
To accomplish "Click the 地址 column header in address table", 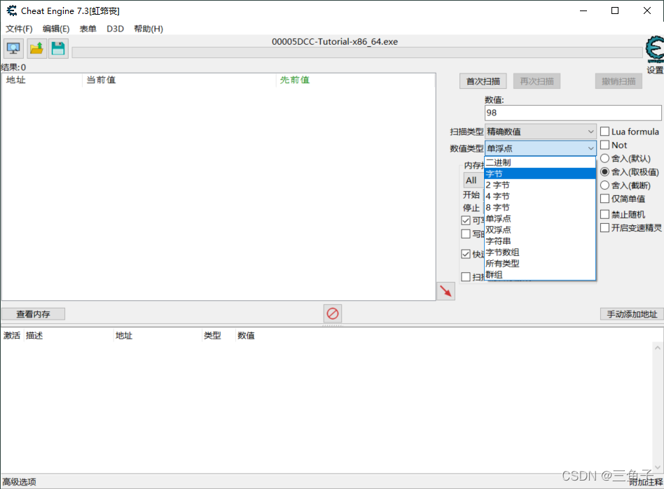I will click(158, 336).
